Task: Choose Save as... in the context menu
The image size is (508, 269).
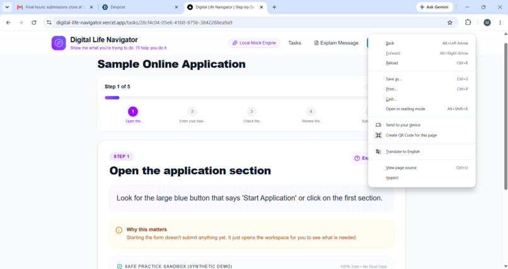Action: (422, 79)
